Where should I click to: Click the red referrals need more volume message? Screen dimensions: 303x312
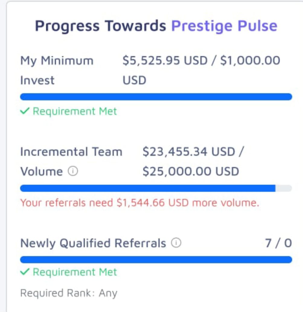(x=140, y=203)
